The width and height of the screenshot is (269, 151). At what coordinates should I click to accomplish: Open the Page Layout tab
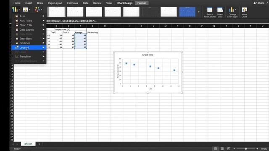pyautogui.click(x=55, y=3)
